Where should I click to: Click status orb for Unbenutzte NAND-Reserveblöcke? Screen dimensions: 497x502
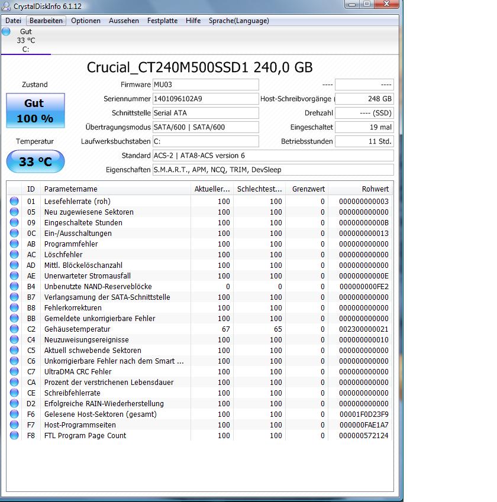(x=14, y=286)
